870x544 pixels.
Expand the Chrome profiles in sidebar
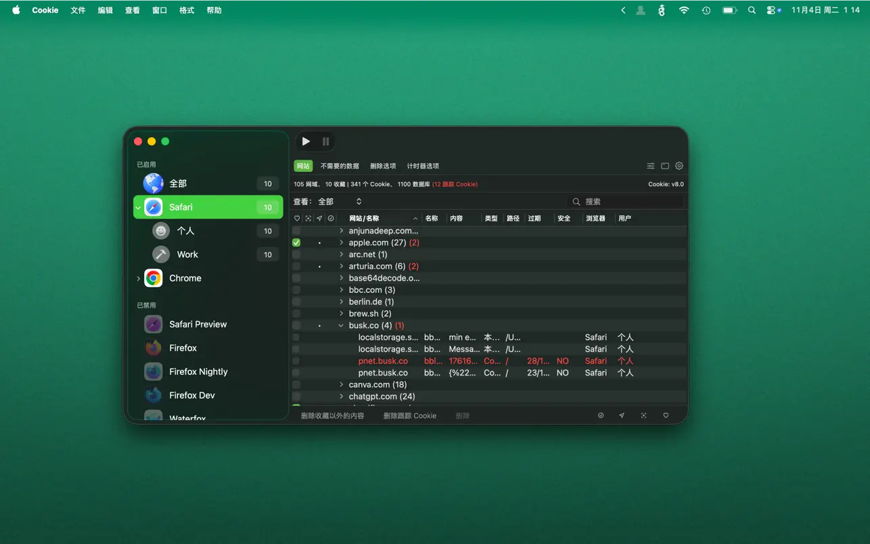pos(139,278)
